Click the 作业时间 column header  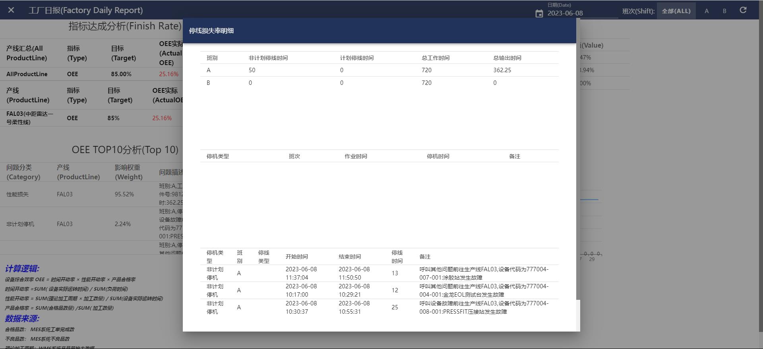(356, 156)
